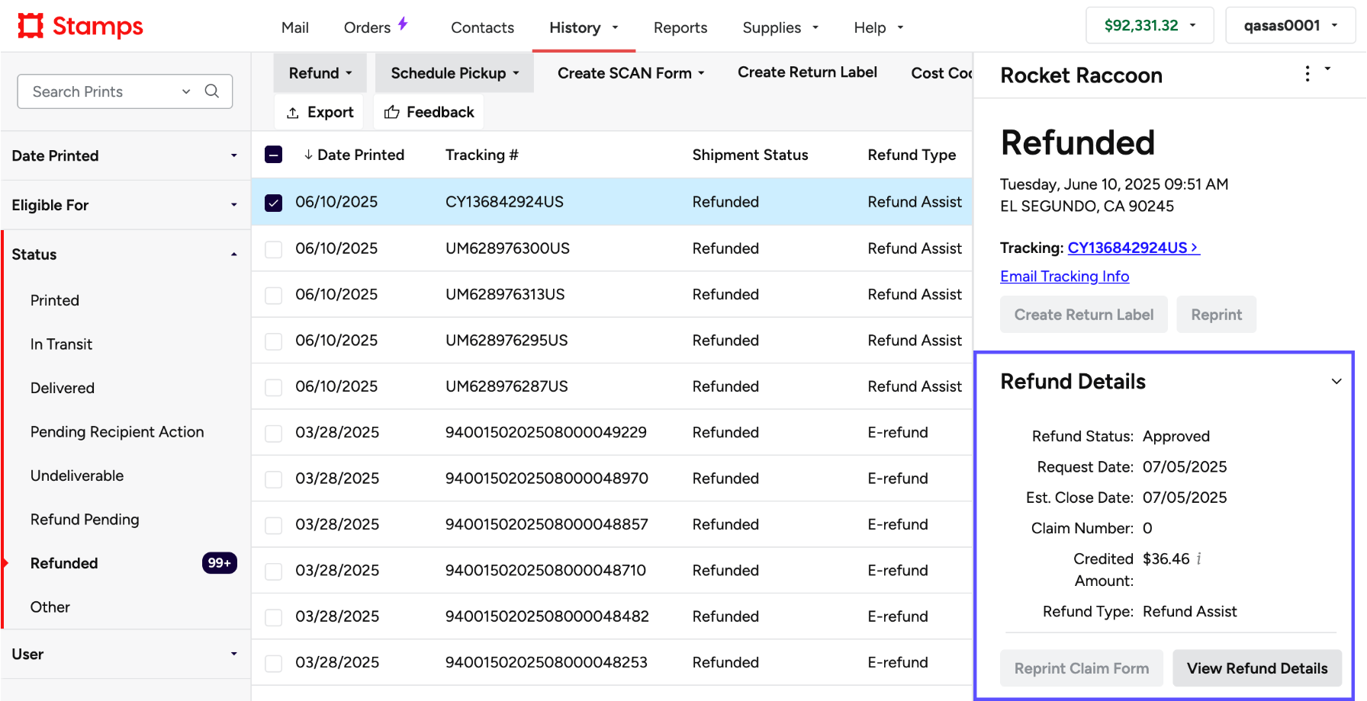Click the lightning bolt beside Orders
The width and height of the screenshot is (1367, 701).
[x=402, y=25]
